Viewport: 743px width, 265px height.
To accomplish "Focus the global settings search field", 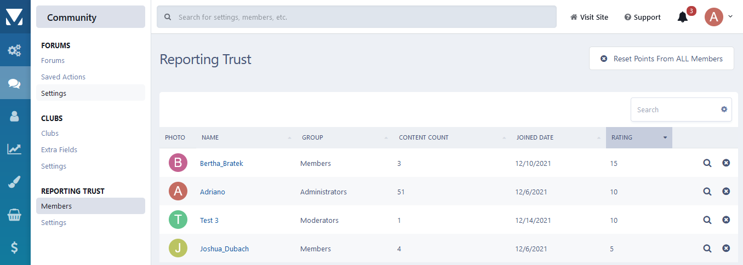I will tap(362, 17).
